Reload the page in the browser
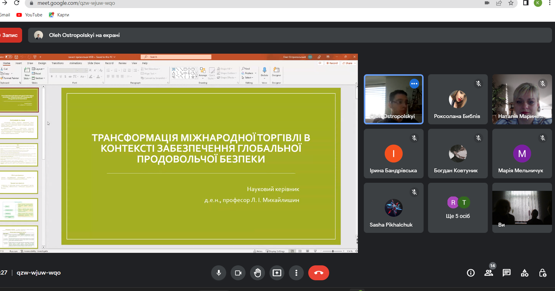 coord(17,3)
